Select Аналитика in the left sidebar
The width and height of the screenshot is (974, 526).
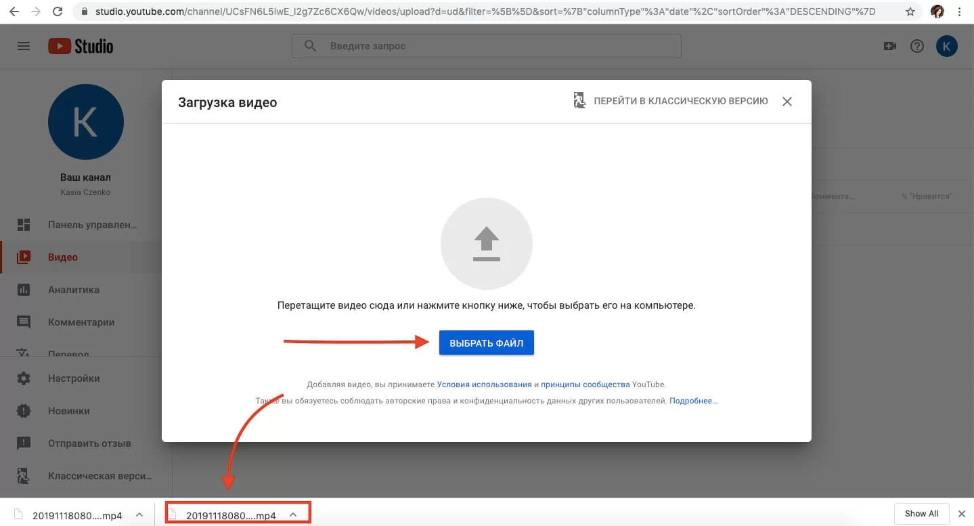[x=74, y=289]
